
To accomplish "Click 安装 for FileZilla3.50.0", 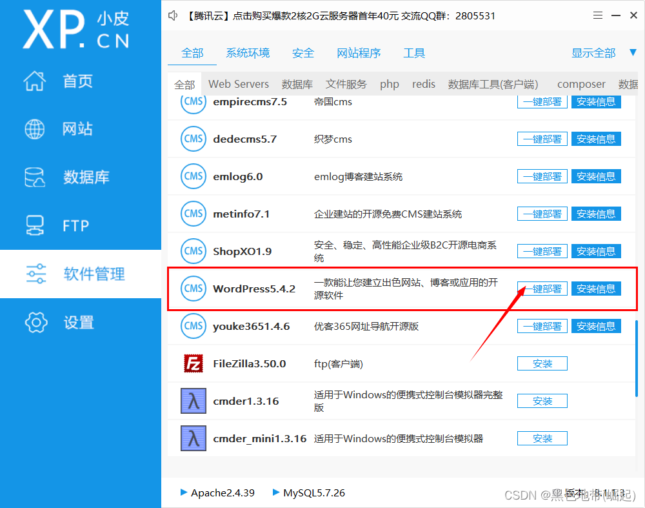I will (542, 364).
